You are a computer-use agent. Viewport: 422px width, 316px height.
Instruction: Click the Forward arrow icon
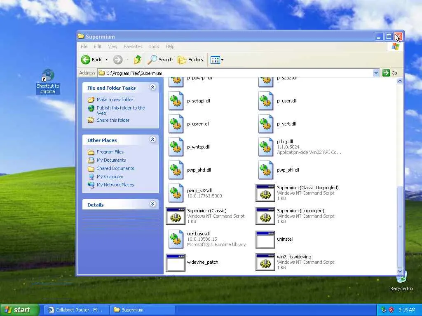[x=117, y=60]
